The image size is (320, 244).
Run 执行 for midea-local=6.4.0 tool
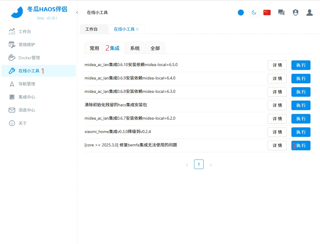pyautogui.click(x=301, y=79)
